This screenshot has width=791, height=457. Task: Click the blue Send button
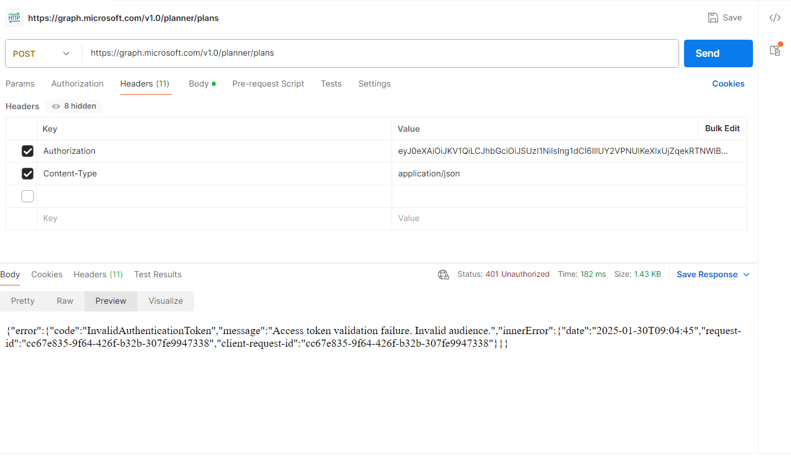coord(718,53)
